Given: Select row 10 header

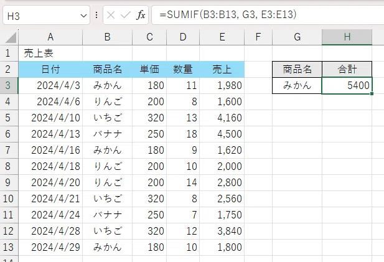Looking at the screenshot, I should pyautogui.click(x=9, y=199).
